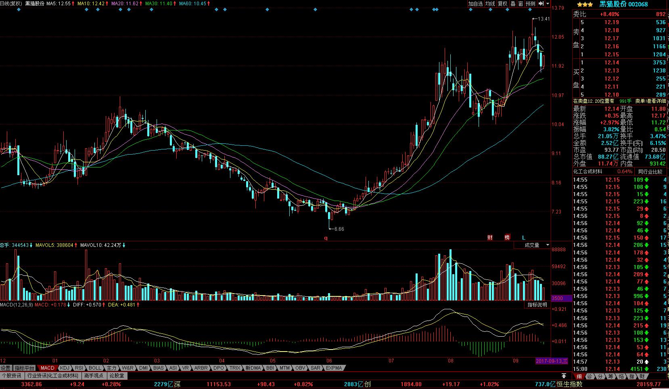Click the MA5: 12.55 moving average label
This screenshot has width=669, height=389.
tap(59, 3)
